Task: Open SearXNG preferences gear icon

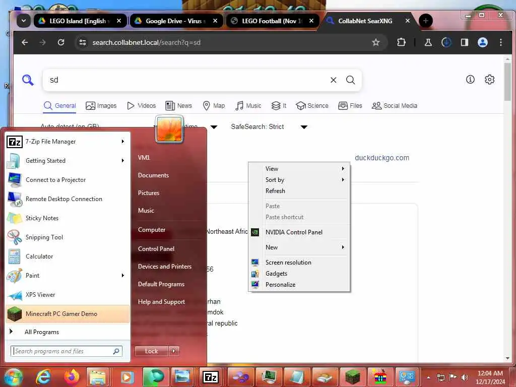Action: [x=489, y=80]
